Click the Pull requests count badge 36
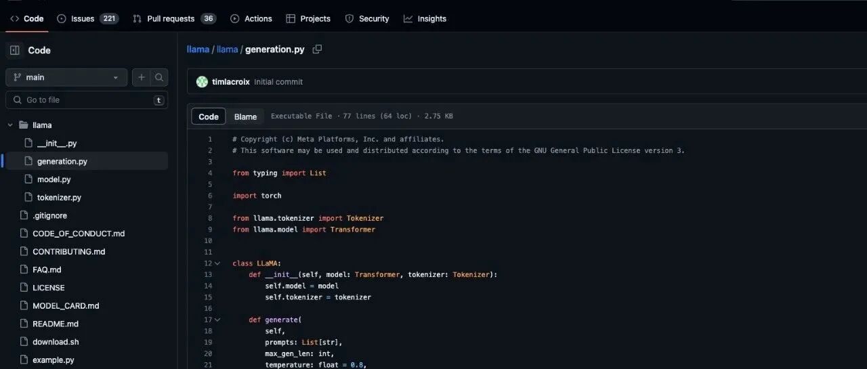 click(209, 19)
